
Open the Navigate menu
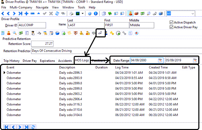[42, 8]
